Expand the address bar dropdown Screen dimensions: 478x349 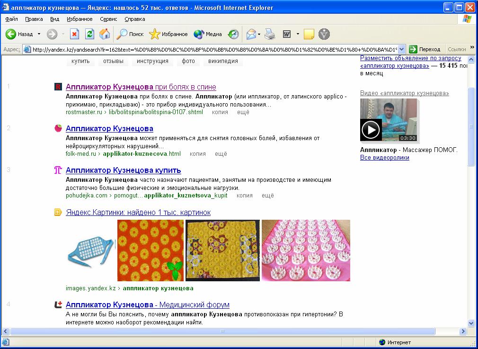tap(402, 49)
